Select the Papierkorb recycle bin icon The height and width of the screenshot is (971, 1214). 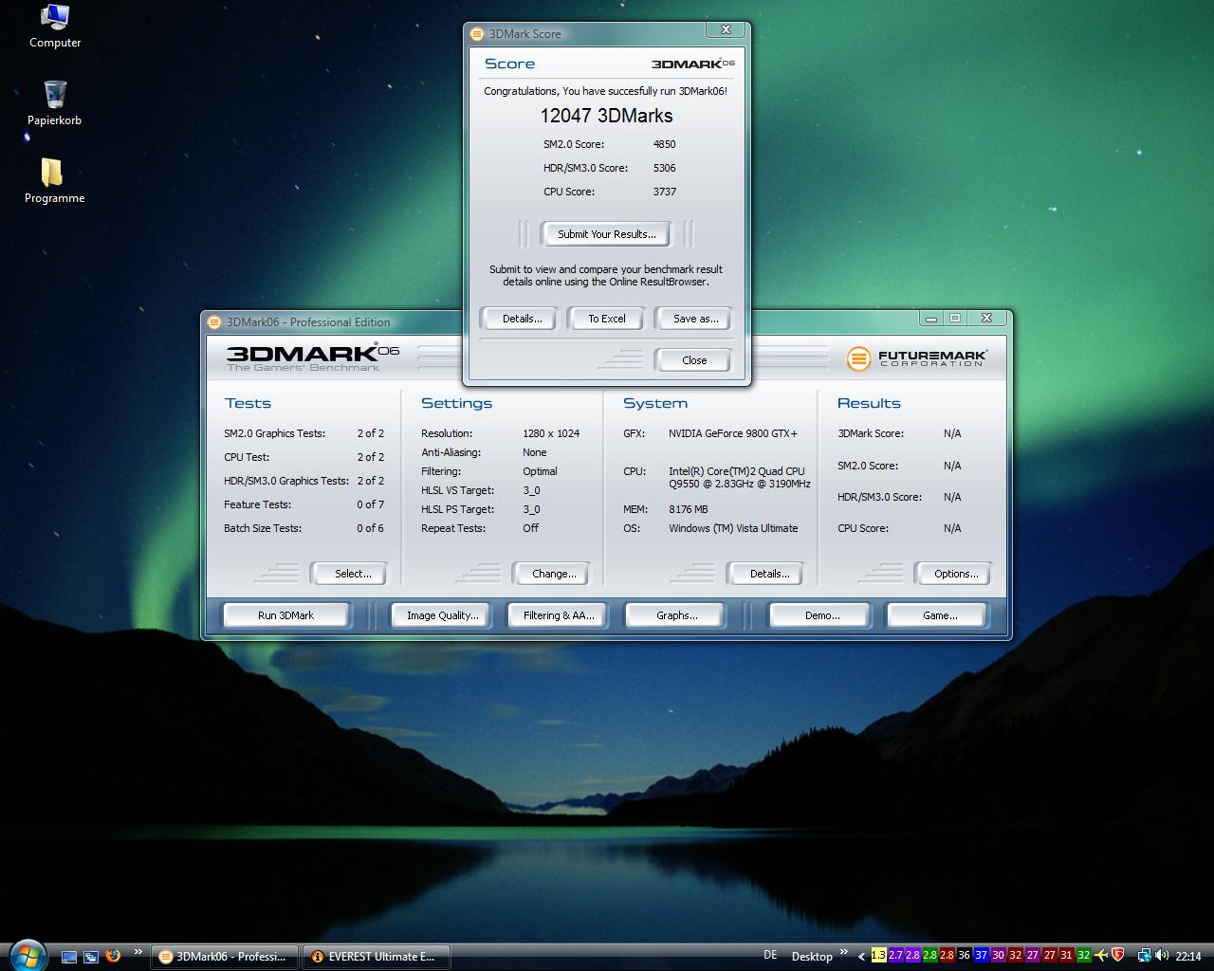[x=55, y=103]
